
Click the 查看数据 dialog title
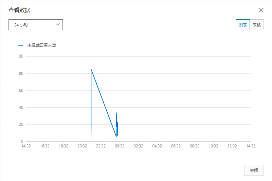pos(19,10)
